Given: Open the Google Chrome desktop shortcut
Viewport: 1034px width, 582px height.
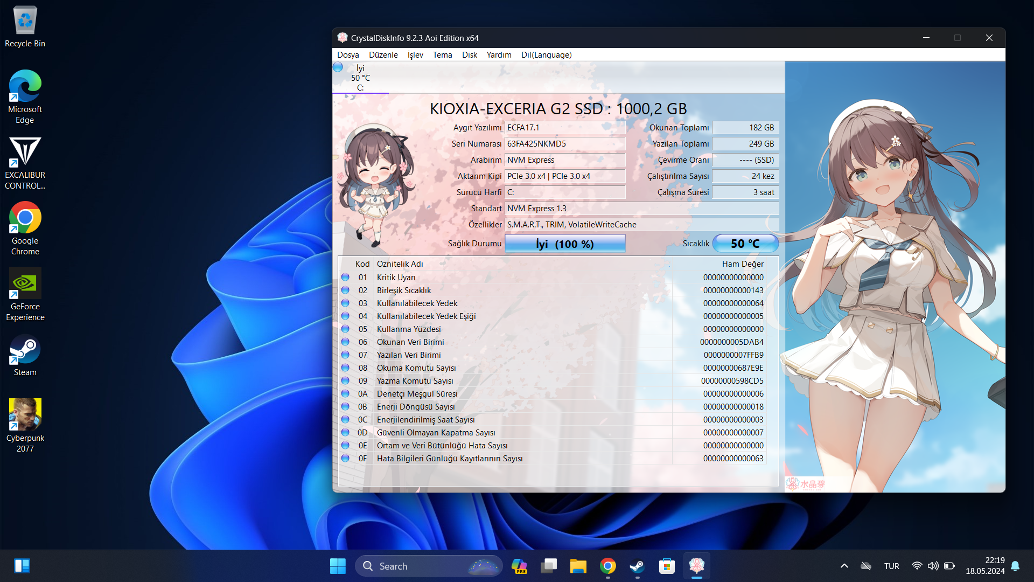Looking at the screenshot, I should 25,228.
